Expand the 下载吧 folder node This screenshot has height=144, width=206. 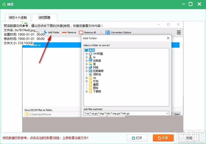point(86,91)
